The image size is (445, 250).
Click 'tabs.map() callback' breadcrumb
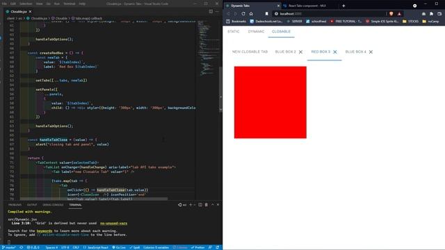[x=88, y=18]
